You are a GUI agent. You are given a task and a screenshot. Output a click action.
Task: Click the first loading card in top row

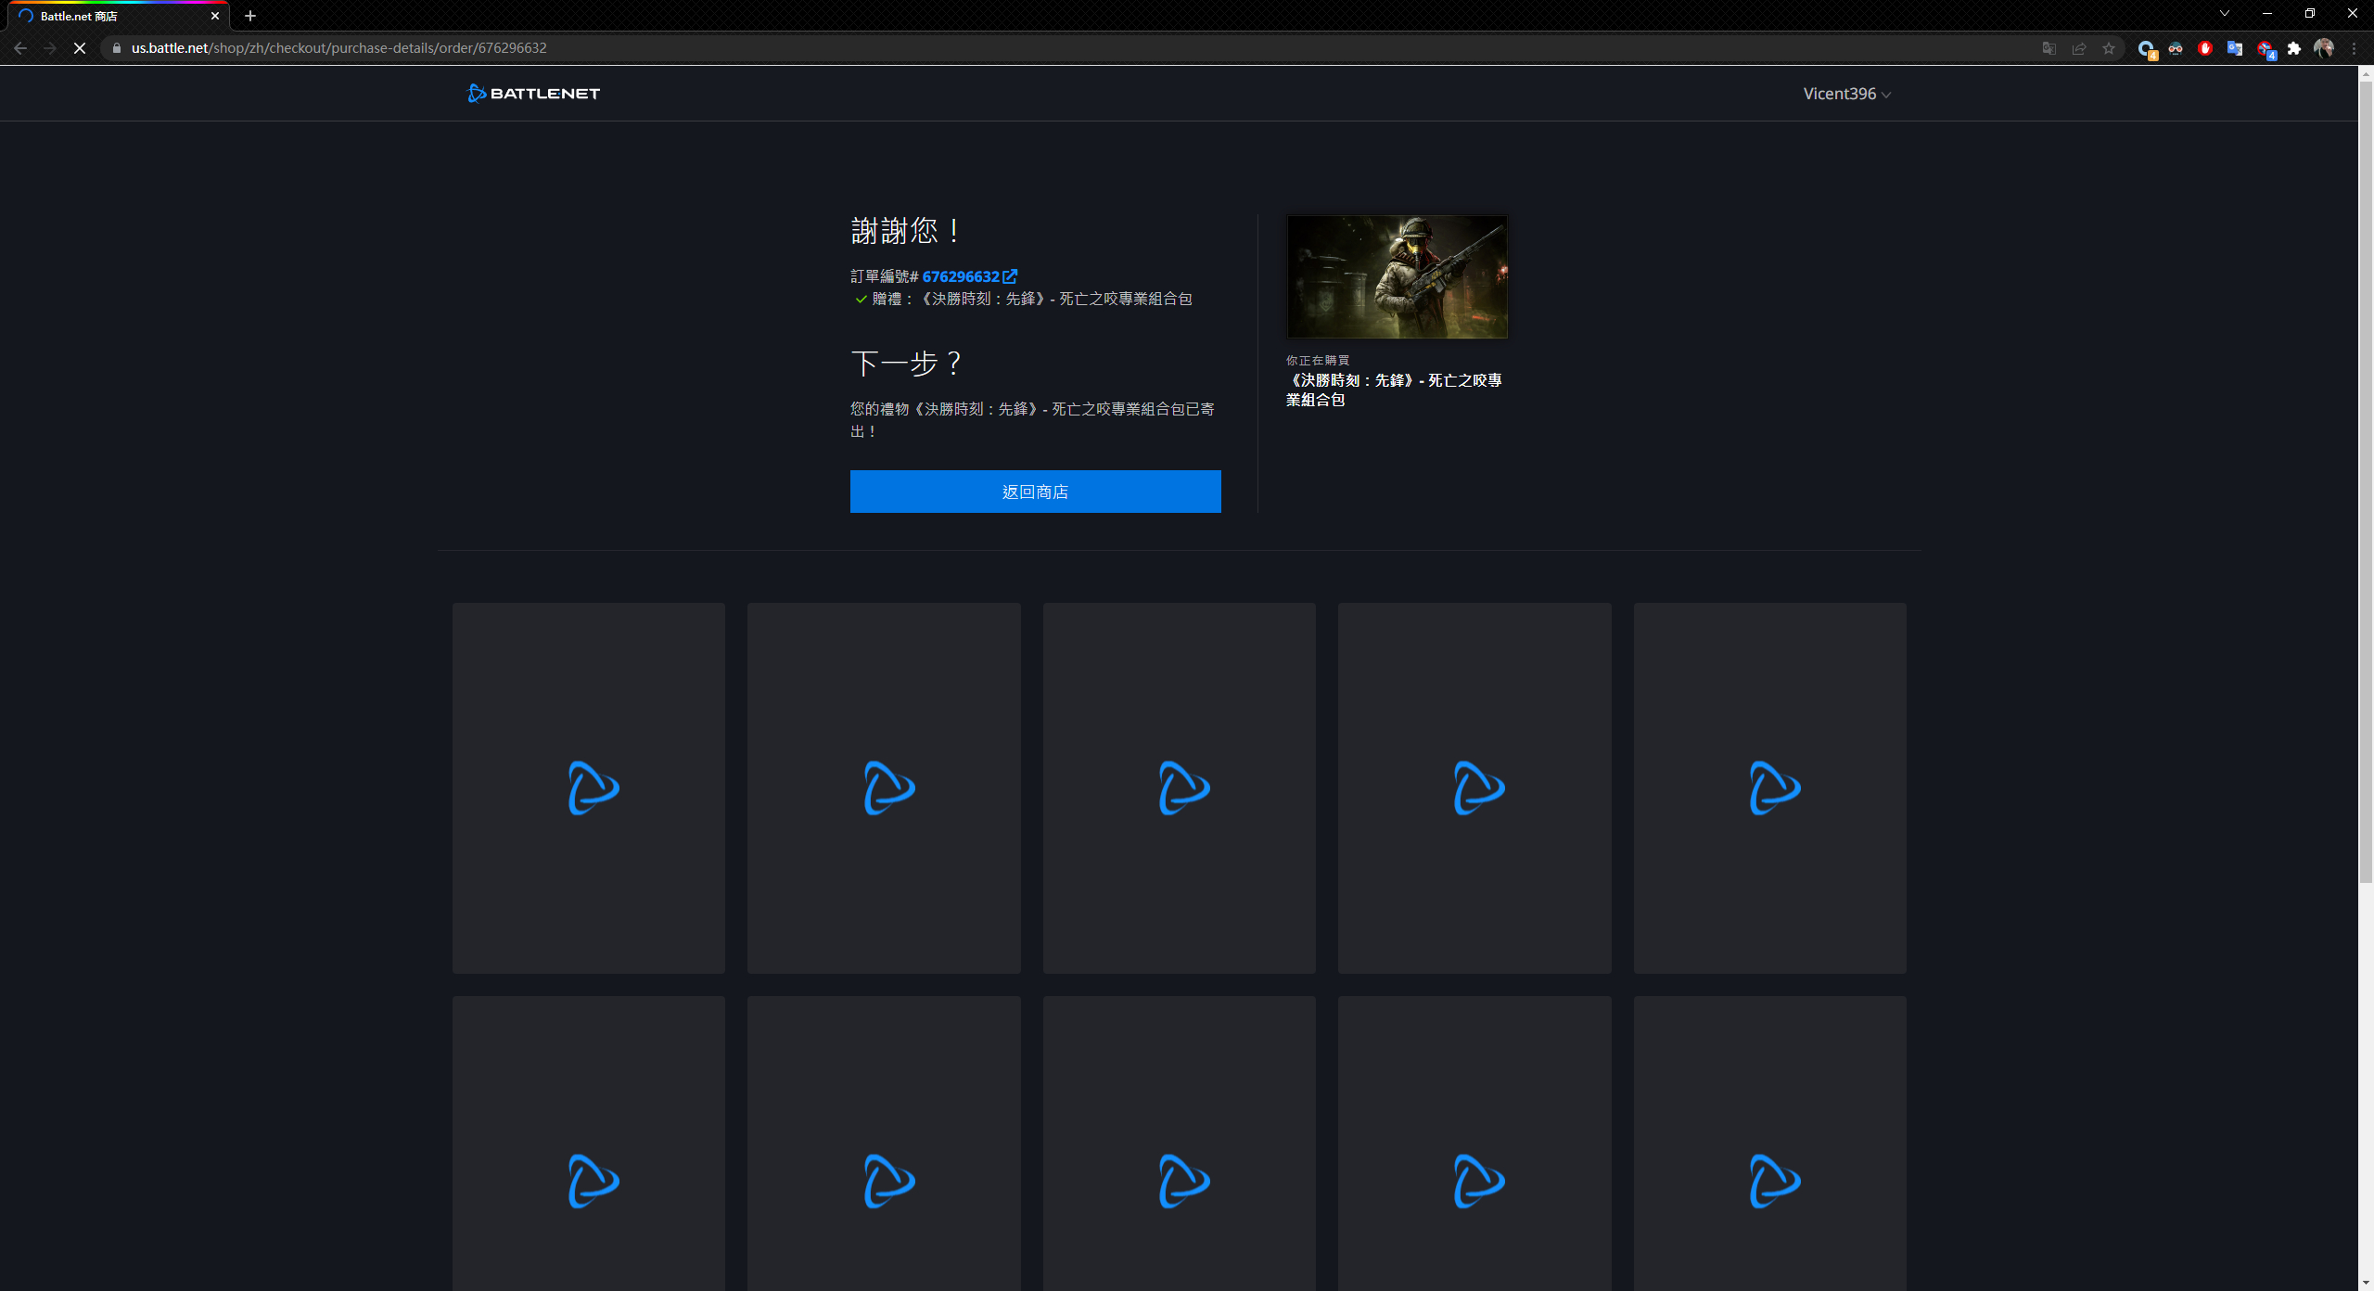[589, 788]
